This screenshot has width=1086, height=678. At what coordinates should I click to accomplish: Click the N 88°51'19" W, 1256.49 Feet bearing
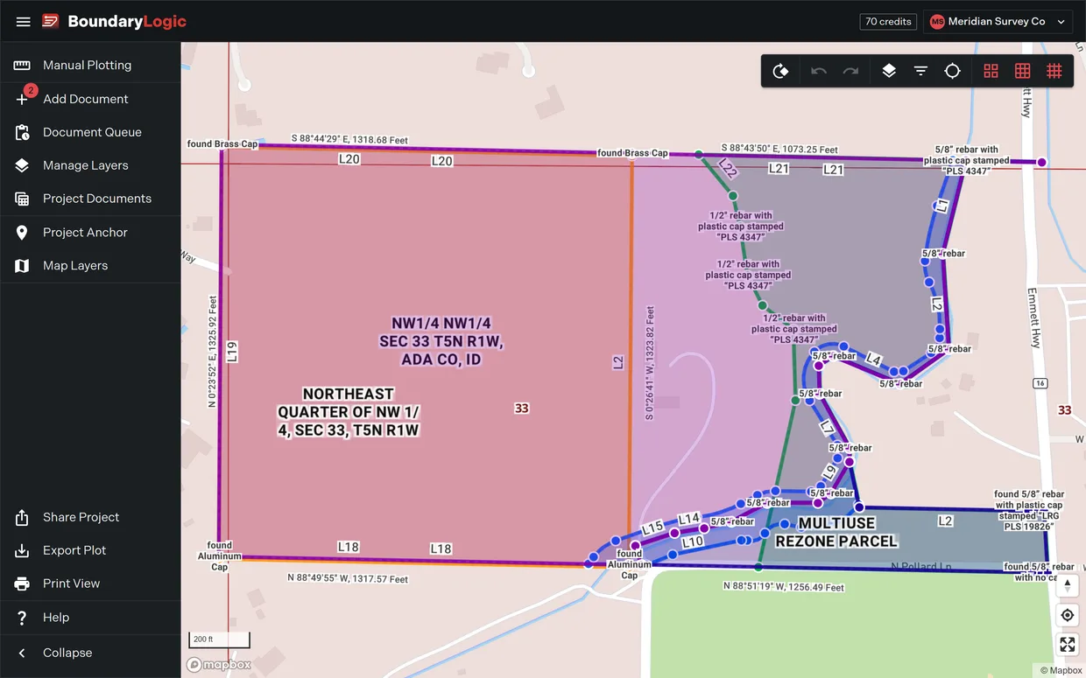pos(784,587)
